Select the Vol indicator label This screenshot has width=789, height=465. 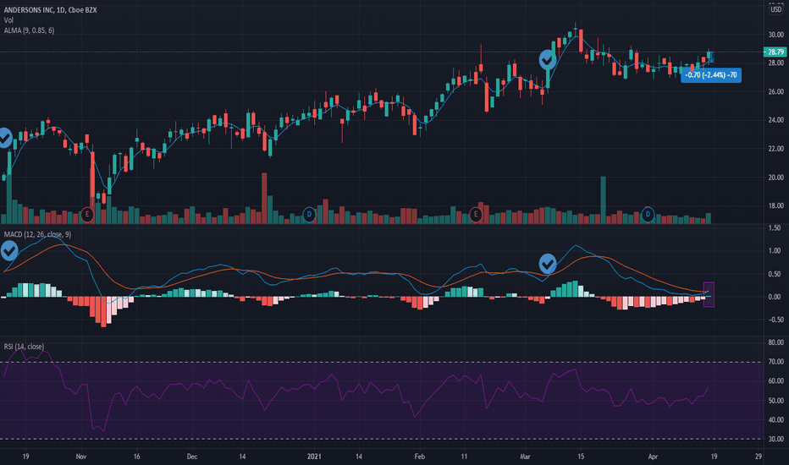(8, 20)
